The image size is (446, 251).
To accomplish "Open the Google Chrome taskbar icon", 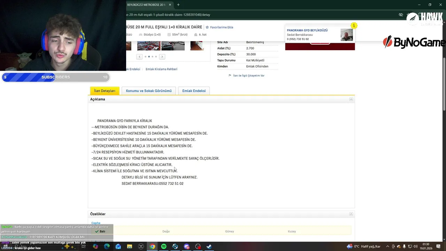I will (x=152, y=246).
